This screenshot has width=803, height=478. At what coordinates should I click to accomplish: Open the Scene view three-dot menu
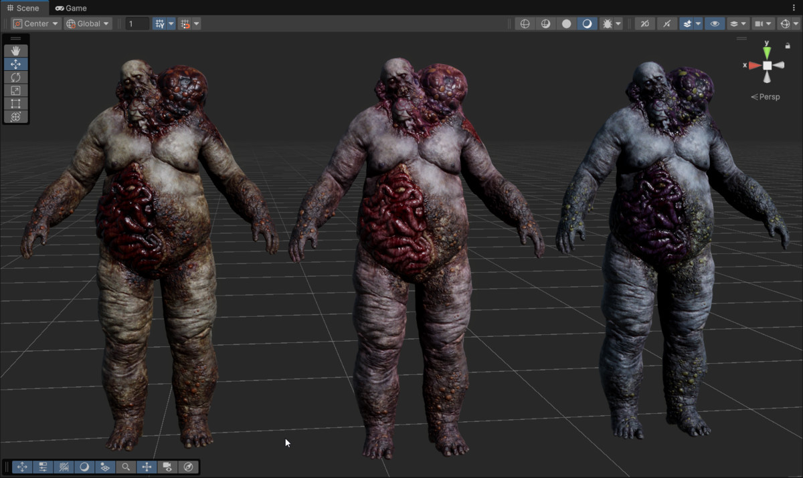pyautogui.click(x=794, y=8)
